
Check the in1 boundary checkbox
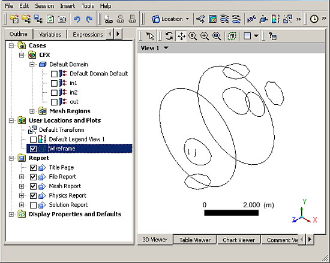[x=54, y=83]
